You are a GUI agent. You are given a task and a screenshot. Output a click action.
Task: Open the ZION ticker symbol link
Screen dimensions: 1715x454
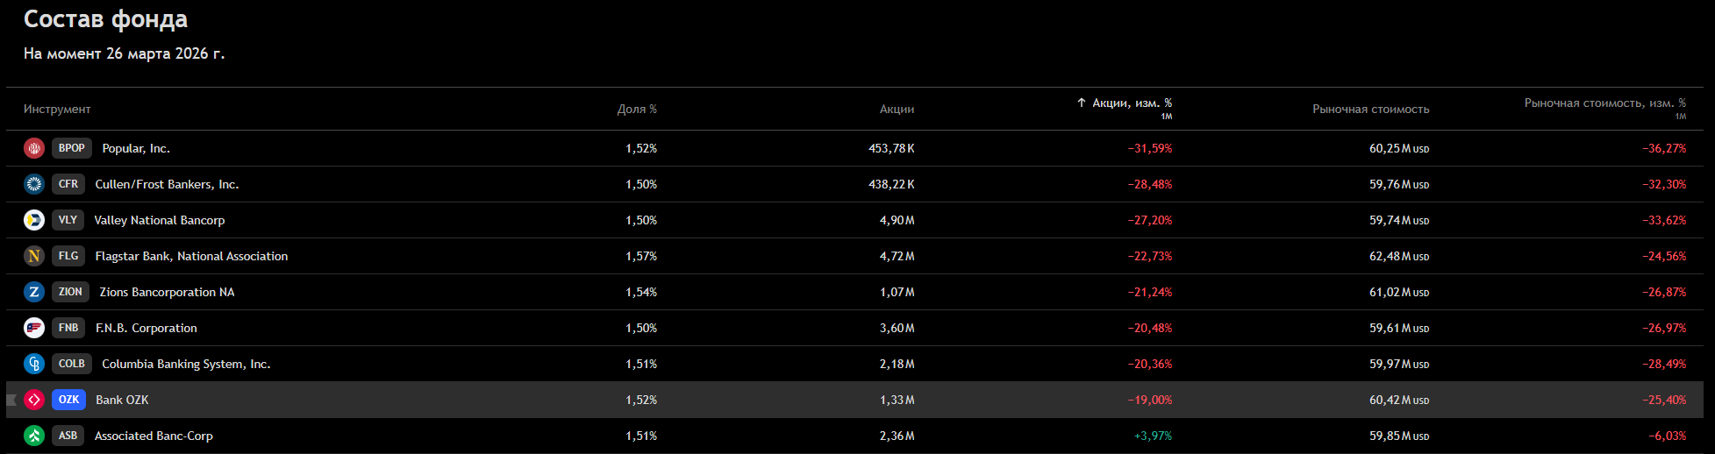coord(70,292)
